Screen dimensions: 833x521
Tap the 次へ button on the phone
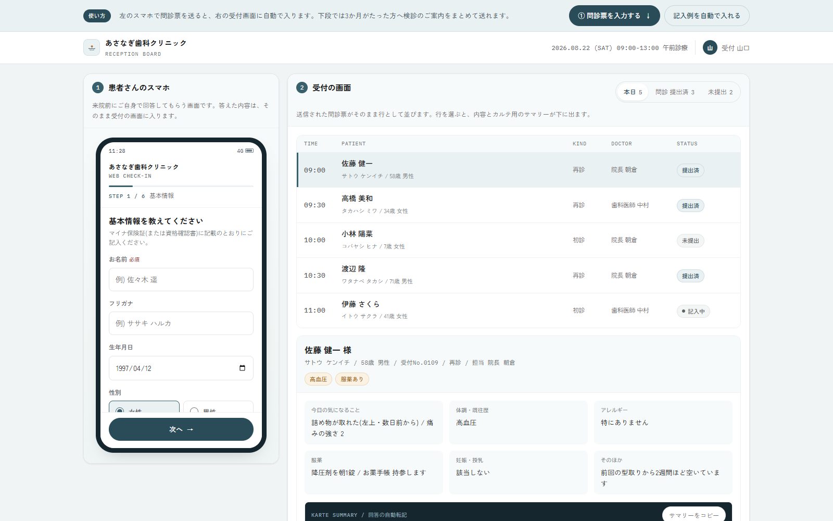coord(181,429)
